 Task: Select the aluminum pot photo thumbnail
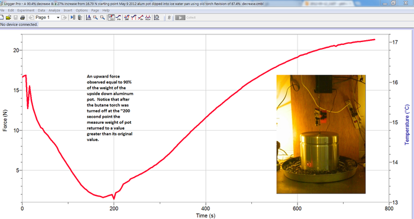(321, 134)
